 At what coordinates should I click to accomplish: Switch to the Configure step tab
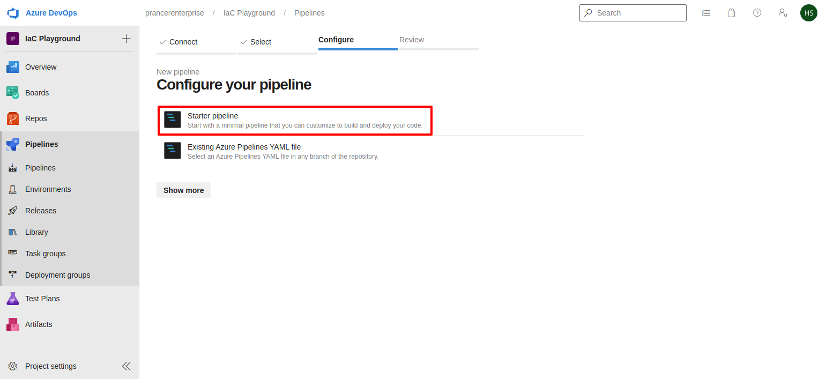(358, 40)
